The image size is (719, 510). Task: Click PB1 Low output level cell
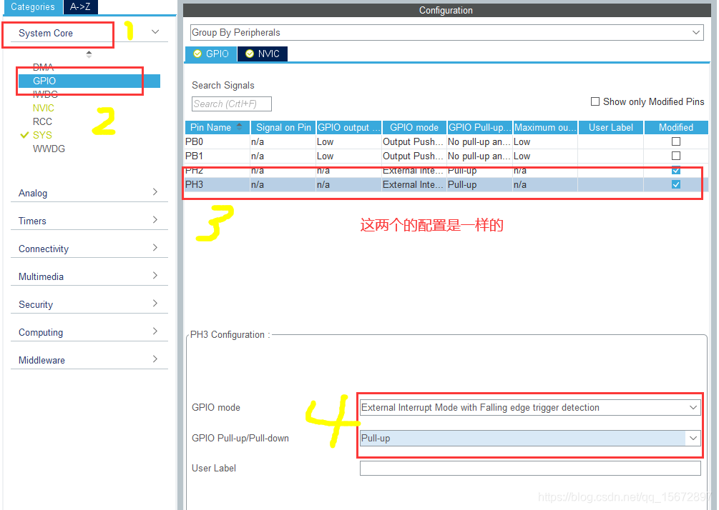(x=349, y=156)
